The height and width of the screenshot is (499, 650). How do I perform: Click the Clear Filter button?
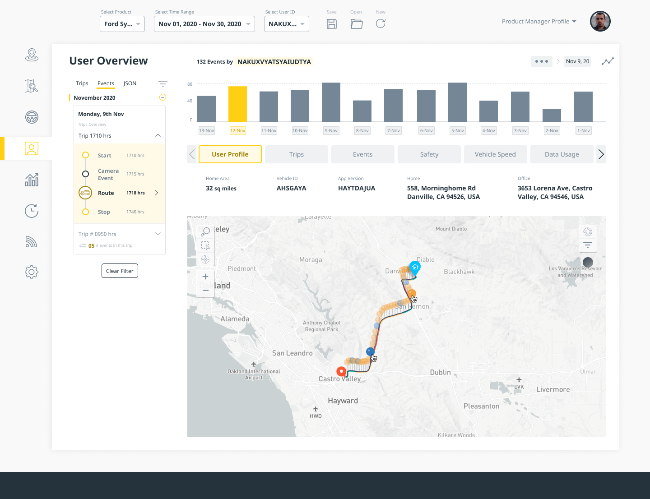120,271
